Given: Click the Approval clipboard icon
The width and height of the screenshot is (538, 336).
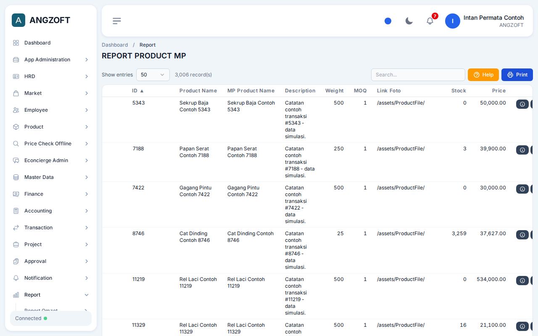Looking at the screenshot, I should (x=16, y=261).
